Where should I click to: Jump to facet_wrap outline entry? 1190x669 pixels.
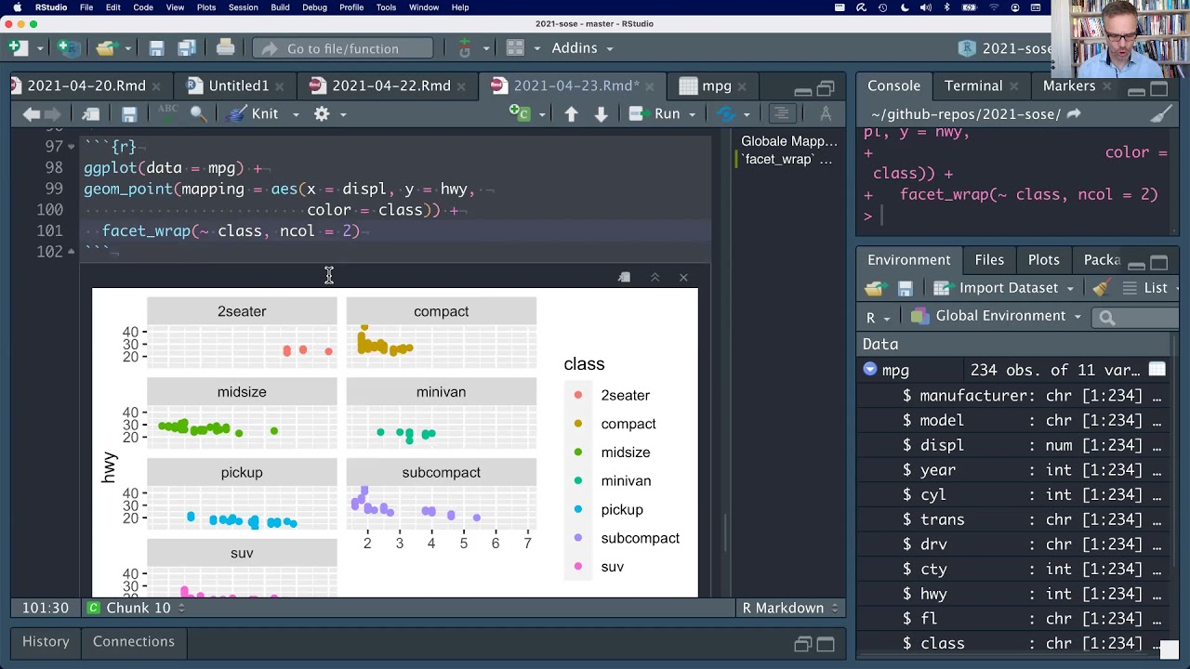[787, 159]
